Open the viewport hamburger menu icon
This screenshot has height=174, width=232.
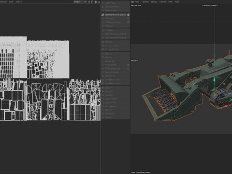(x=132, y=2)
